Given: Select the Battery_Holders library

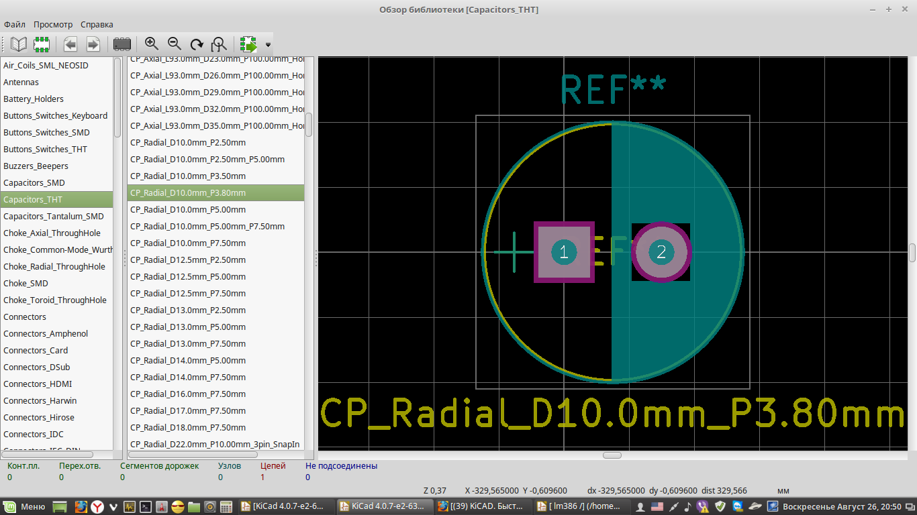Looking at the screenshot, I should coord(56,99).
